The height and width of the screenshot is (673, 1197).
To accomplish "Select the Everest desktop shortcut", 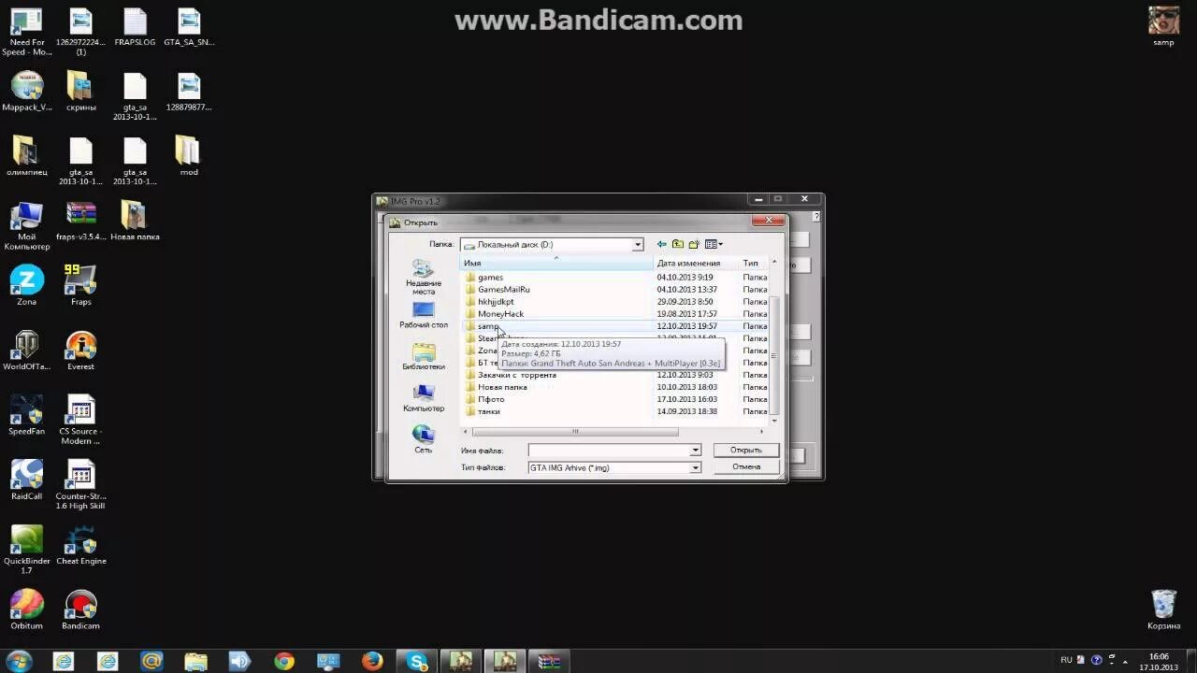I will coord(80,351).
